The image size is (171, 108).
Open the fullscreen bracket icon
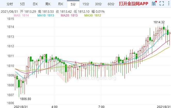pyautogui.click(x=162, y=4)
